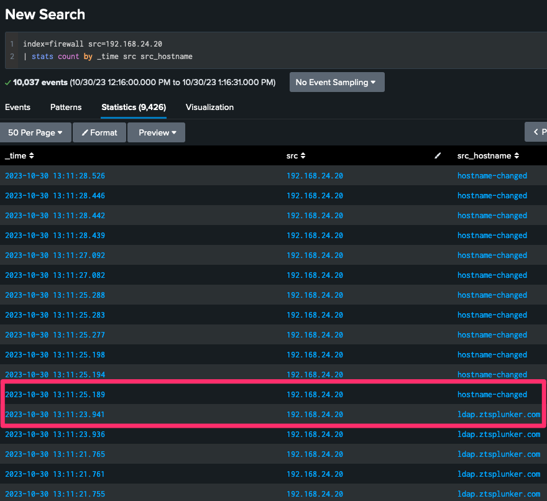Click the green job status checkmark
This screenshot has height=501, width=547.
click(x=7, y=82)
